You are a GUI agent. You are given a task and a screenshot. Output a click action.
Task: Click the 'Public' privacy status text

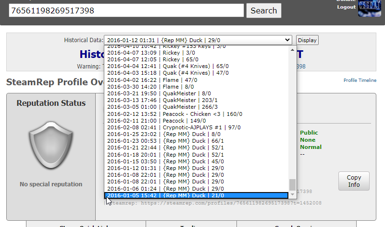point(309,133)
